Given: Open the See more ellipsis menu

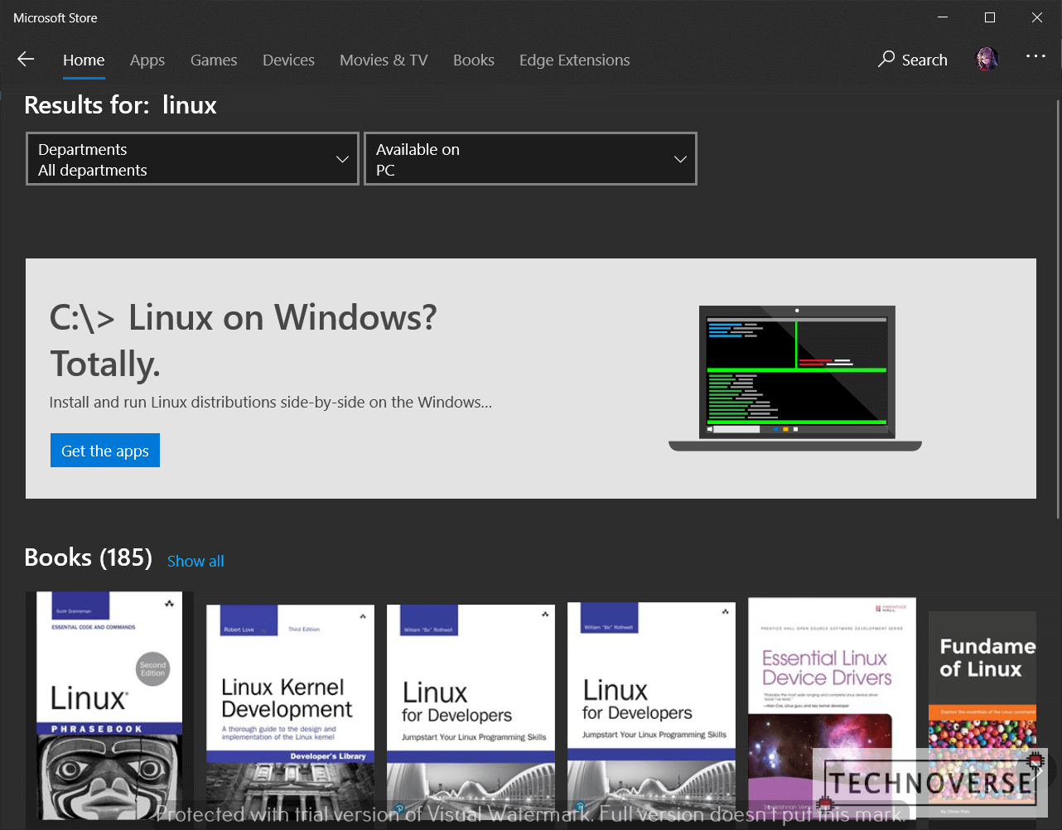Looking at the screenshot, I should click(1035, 56).
